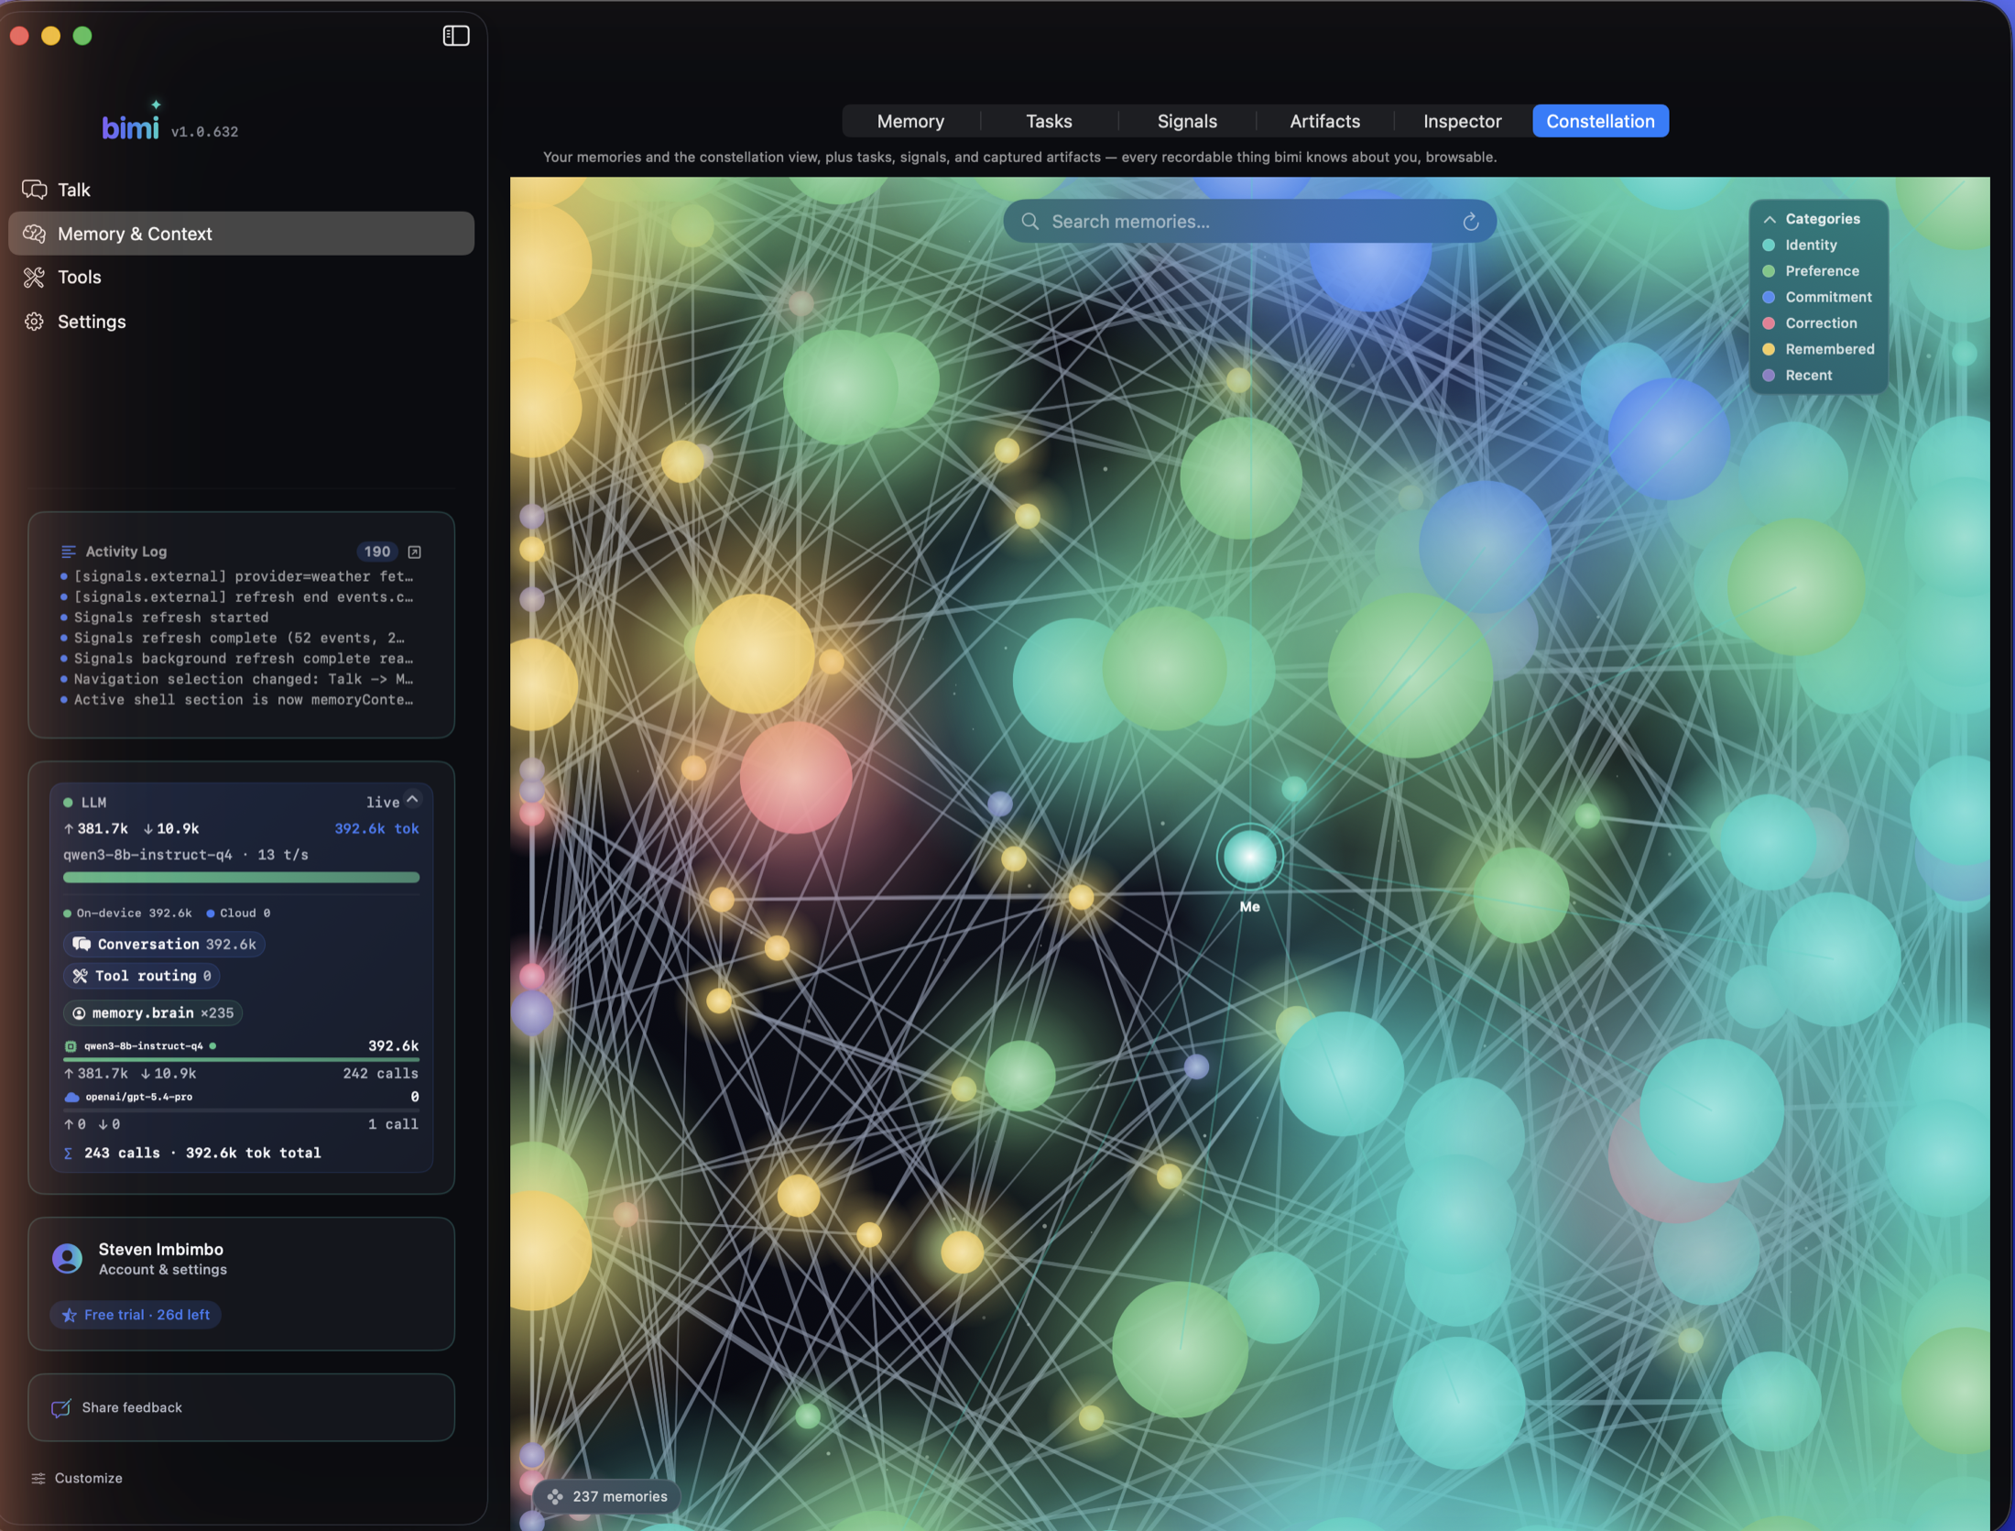Click the memory.brain circular icon
The image size is (2015, 1531).
click(79, 1013)
